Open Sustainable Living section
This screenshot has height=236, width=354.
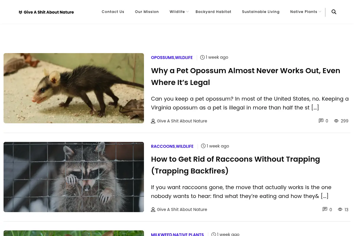pos(261,12)
